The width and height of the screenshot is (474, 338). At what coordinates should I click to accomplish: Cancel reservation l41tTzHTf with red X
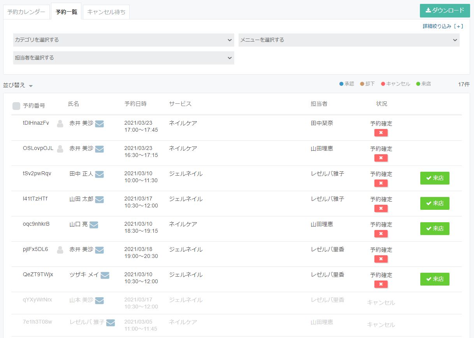[381, 209]
